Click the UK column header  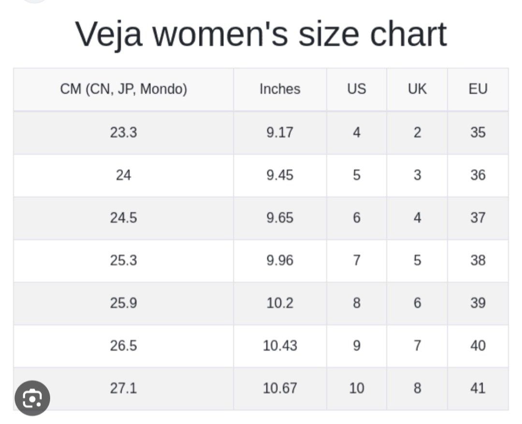coord(417,89)
